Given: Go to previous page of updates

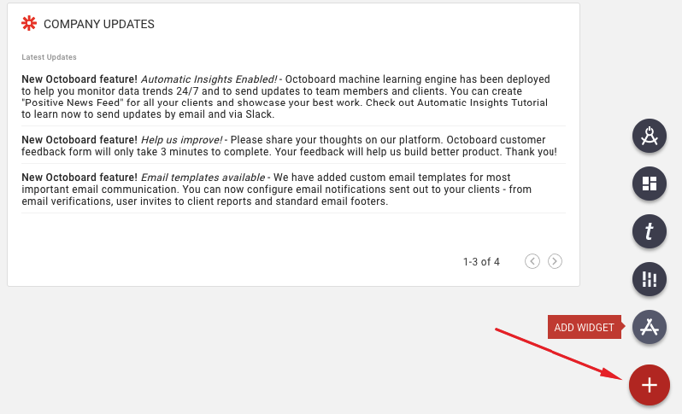Looking at the screenshot, I should pos(532,261).
